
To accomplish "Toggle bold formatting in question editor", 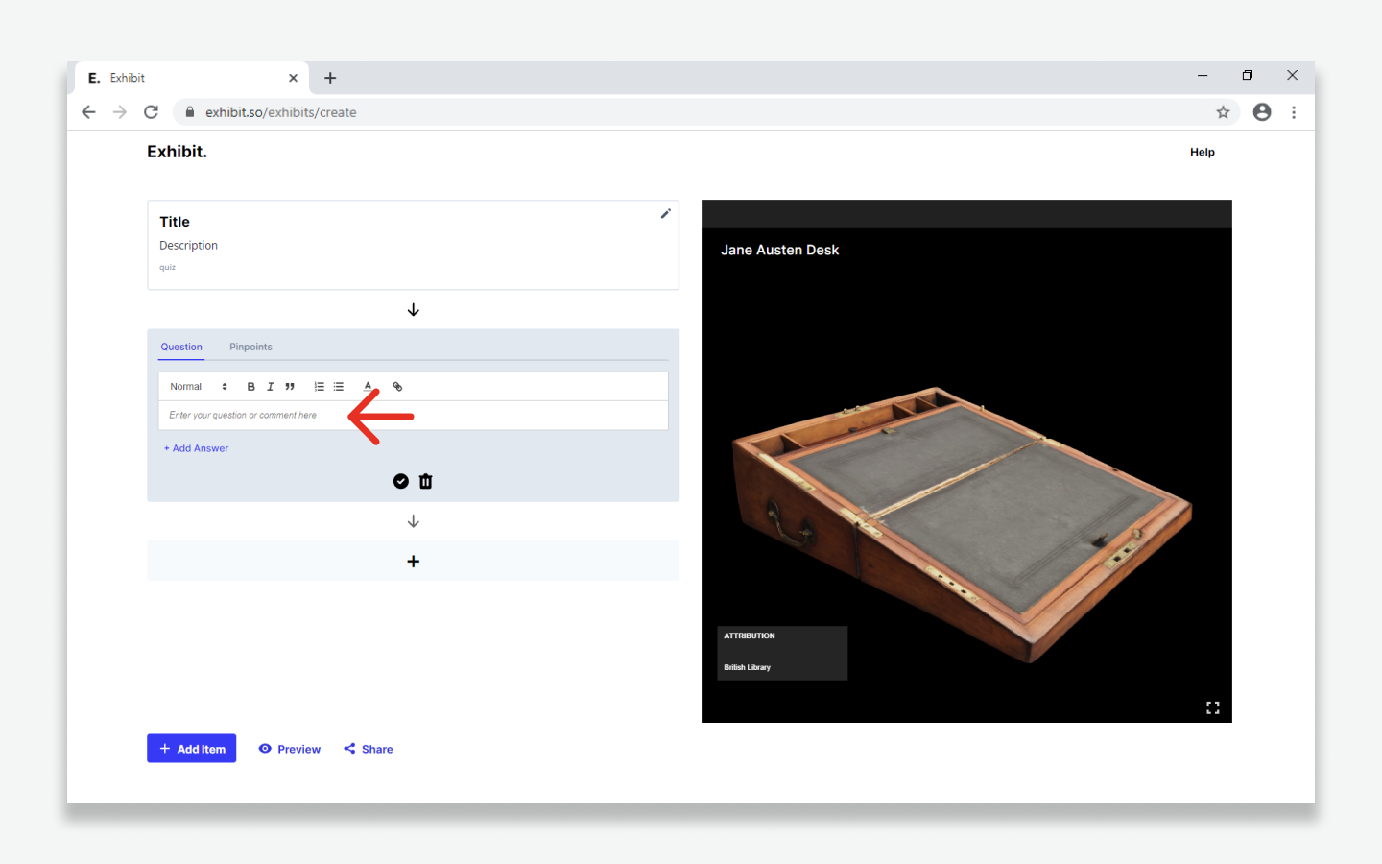I will coord(250,387).
